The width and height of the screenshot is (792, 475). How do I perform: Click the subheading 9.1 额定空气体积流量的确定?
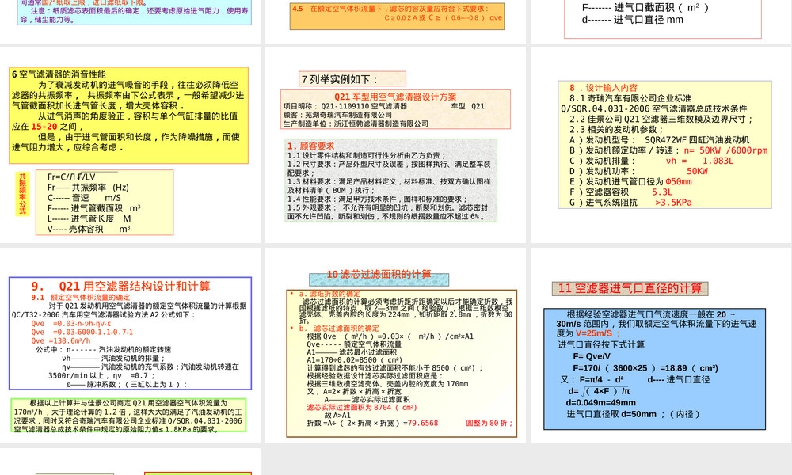[x=81, y=298]
